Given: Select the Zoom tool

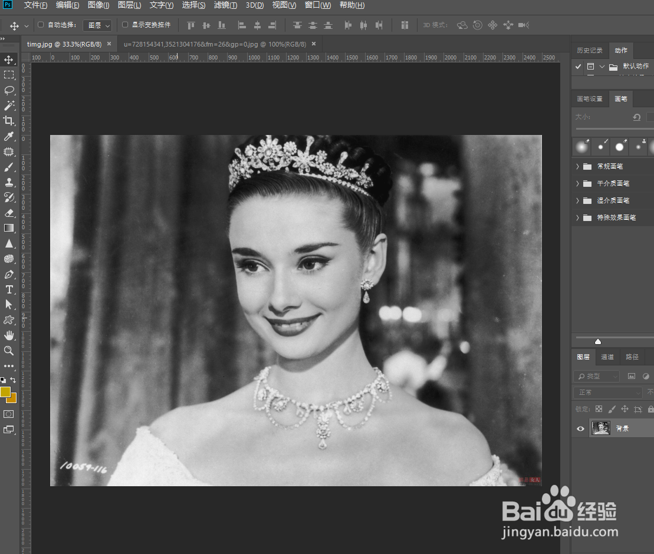Looking at the screenshot, I should pyautogui.click(x=9, y=351).
